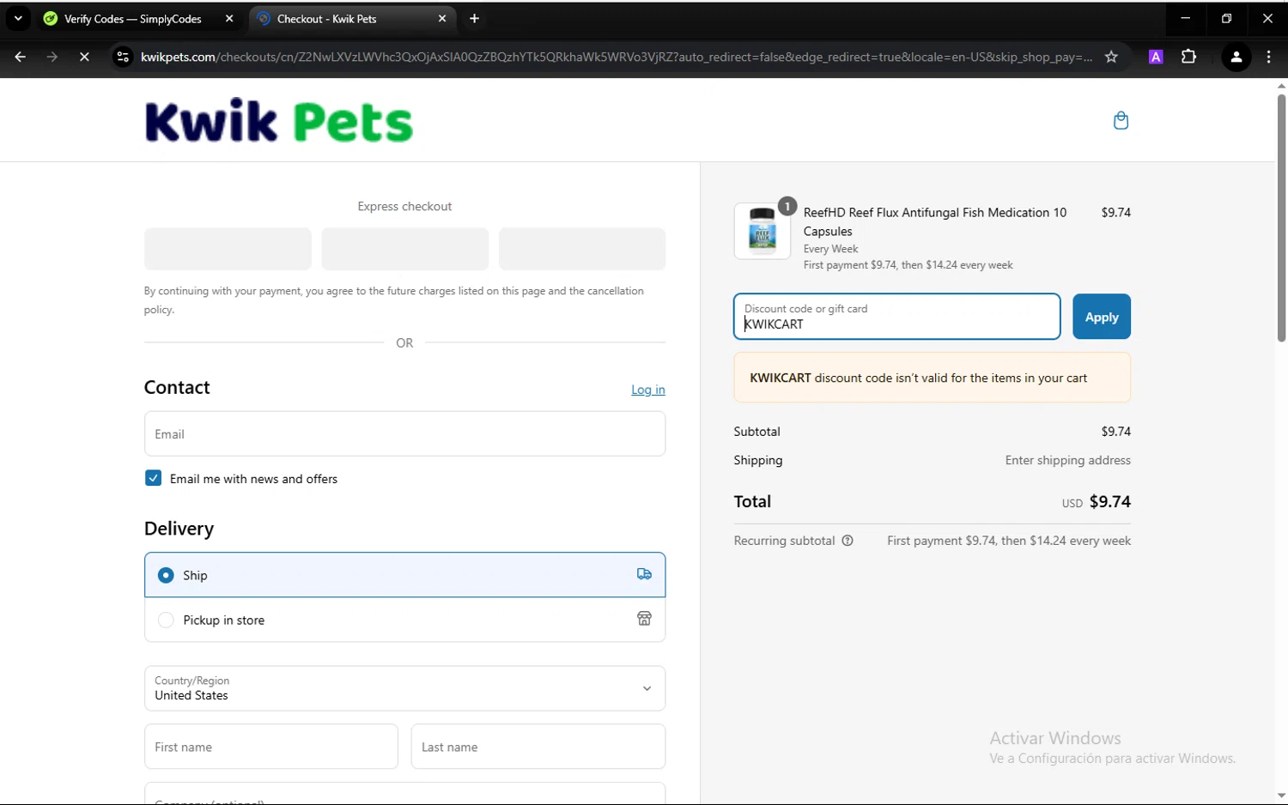The image size is (1288, 805).
Task: View site information icon in address bar
Action: click(123, 57)
